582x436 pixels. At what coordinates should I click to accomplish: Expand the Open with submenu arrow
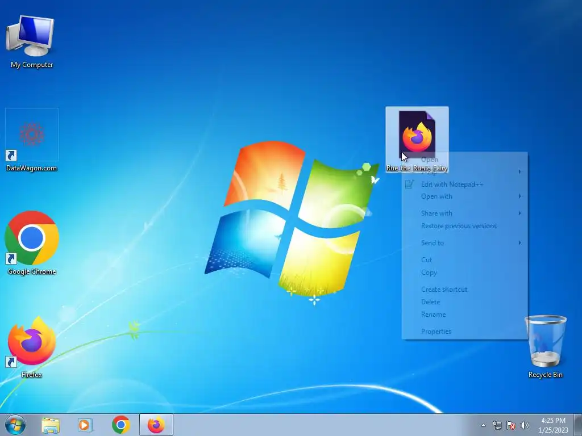tap(520, 196)
